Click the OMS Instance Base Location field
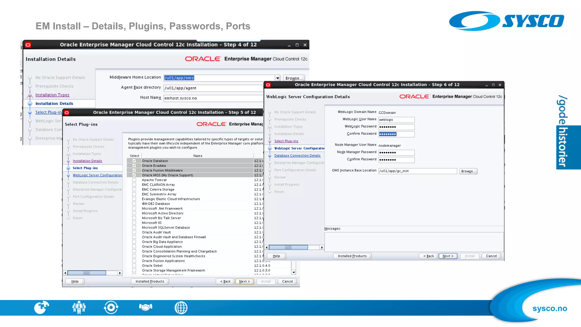581x327 pixels. pyautogui.click(x=418, y=171)
